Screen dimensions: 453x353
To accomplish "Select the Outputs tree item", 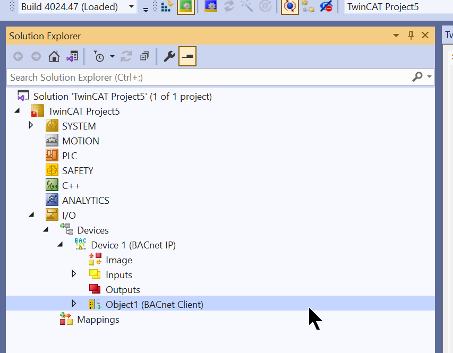I will [123, 290].
